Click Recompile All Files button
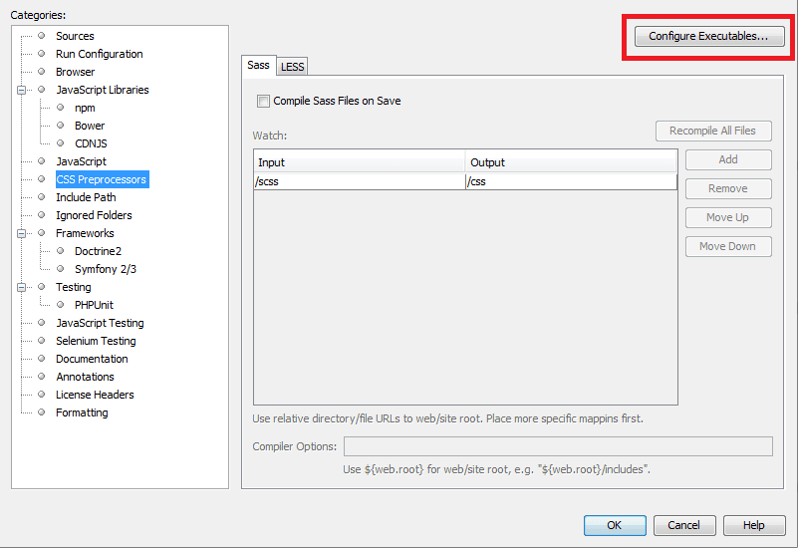 click(x=713, y=131)
